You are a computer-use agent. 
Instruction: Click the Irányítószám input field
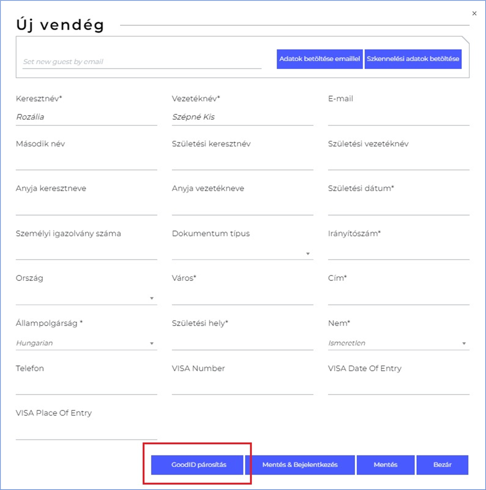[398, 252]
